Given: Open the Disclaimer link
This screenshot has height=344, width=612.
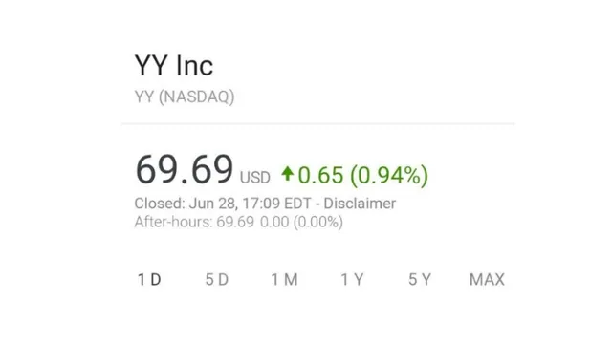Looking at the screenshot, I should click(x=360, y=204).
